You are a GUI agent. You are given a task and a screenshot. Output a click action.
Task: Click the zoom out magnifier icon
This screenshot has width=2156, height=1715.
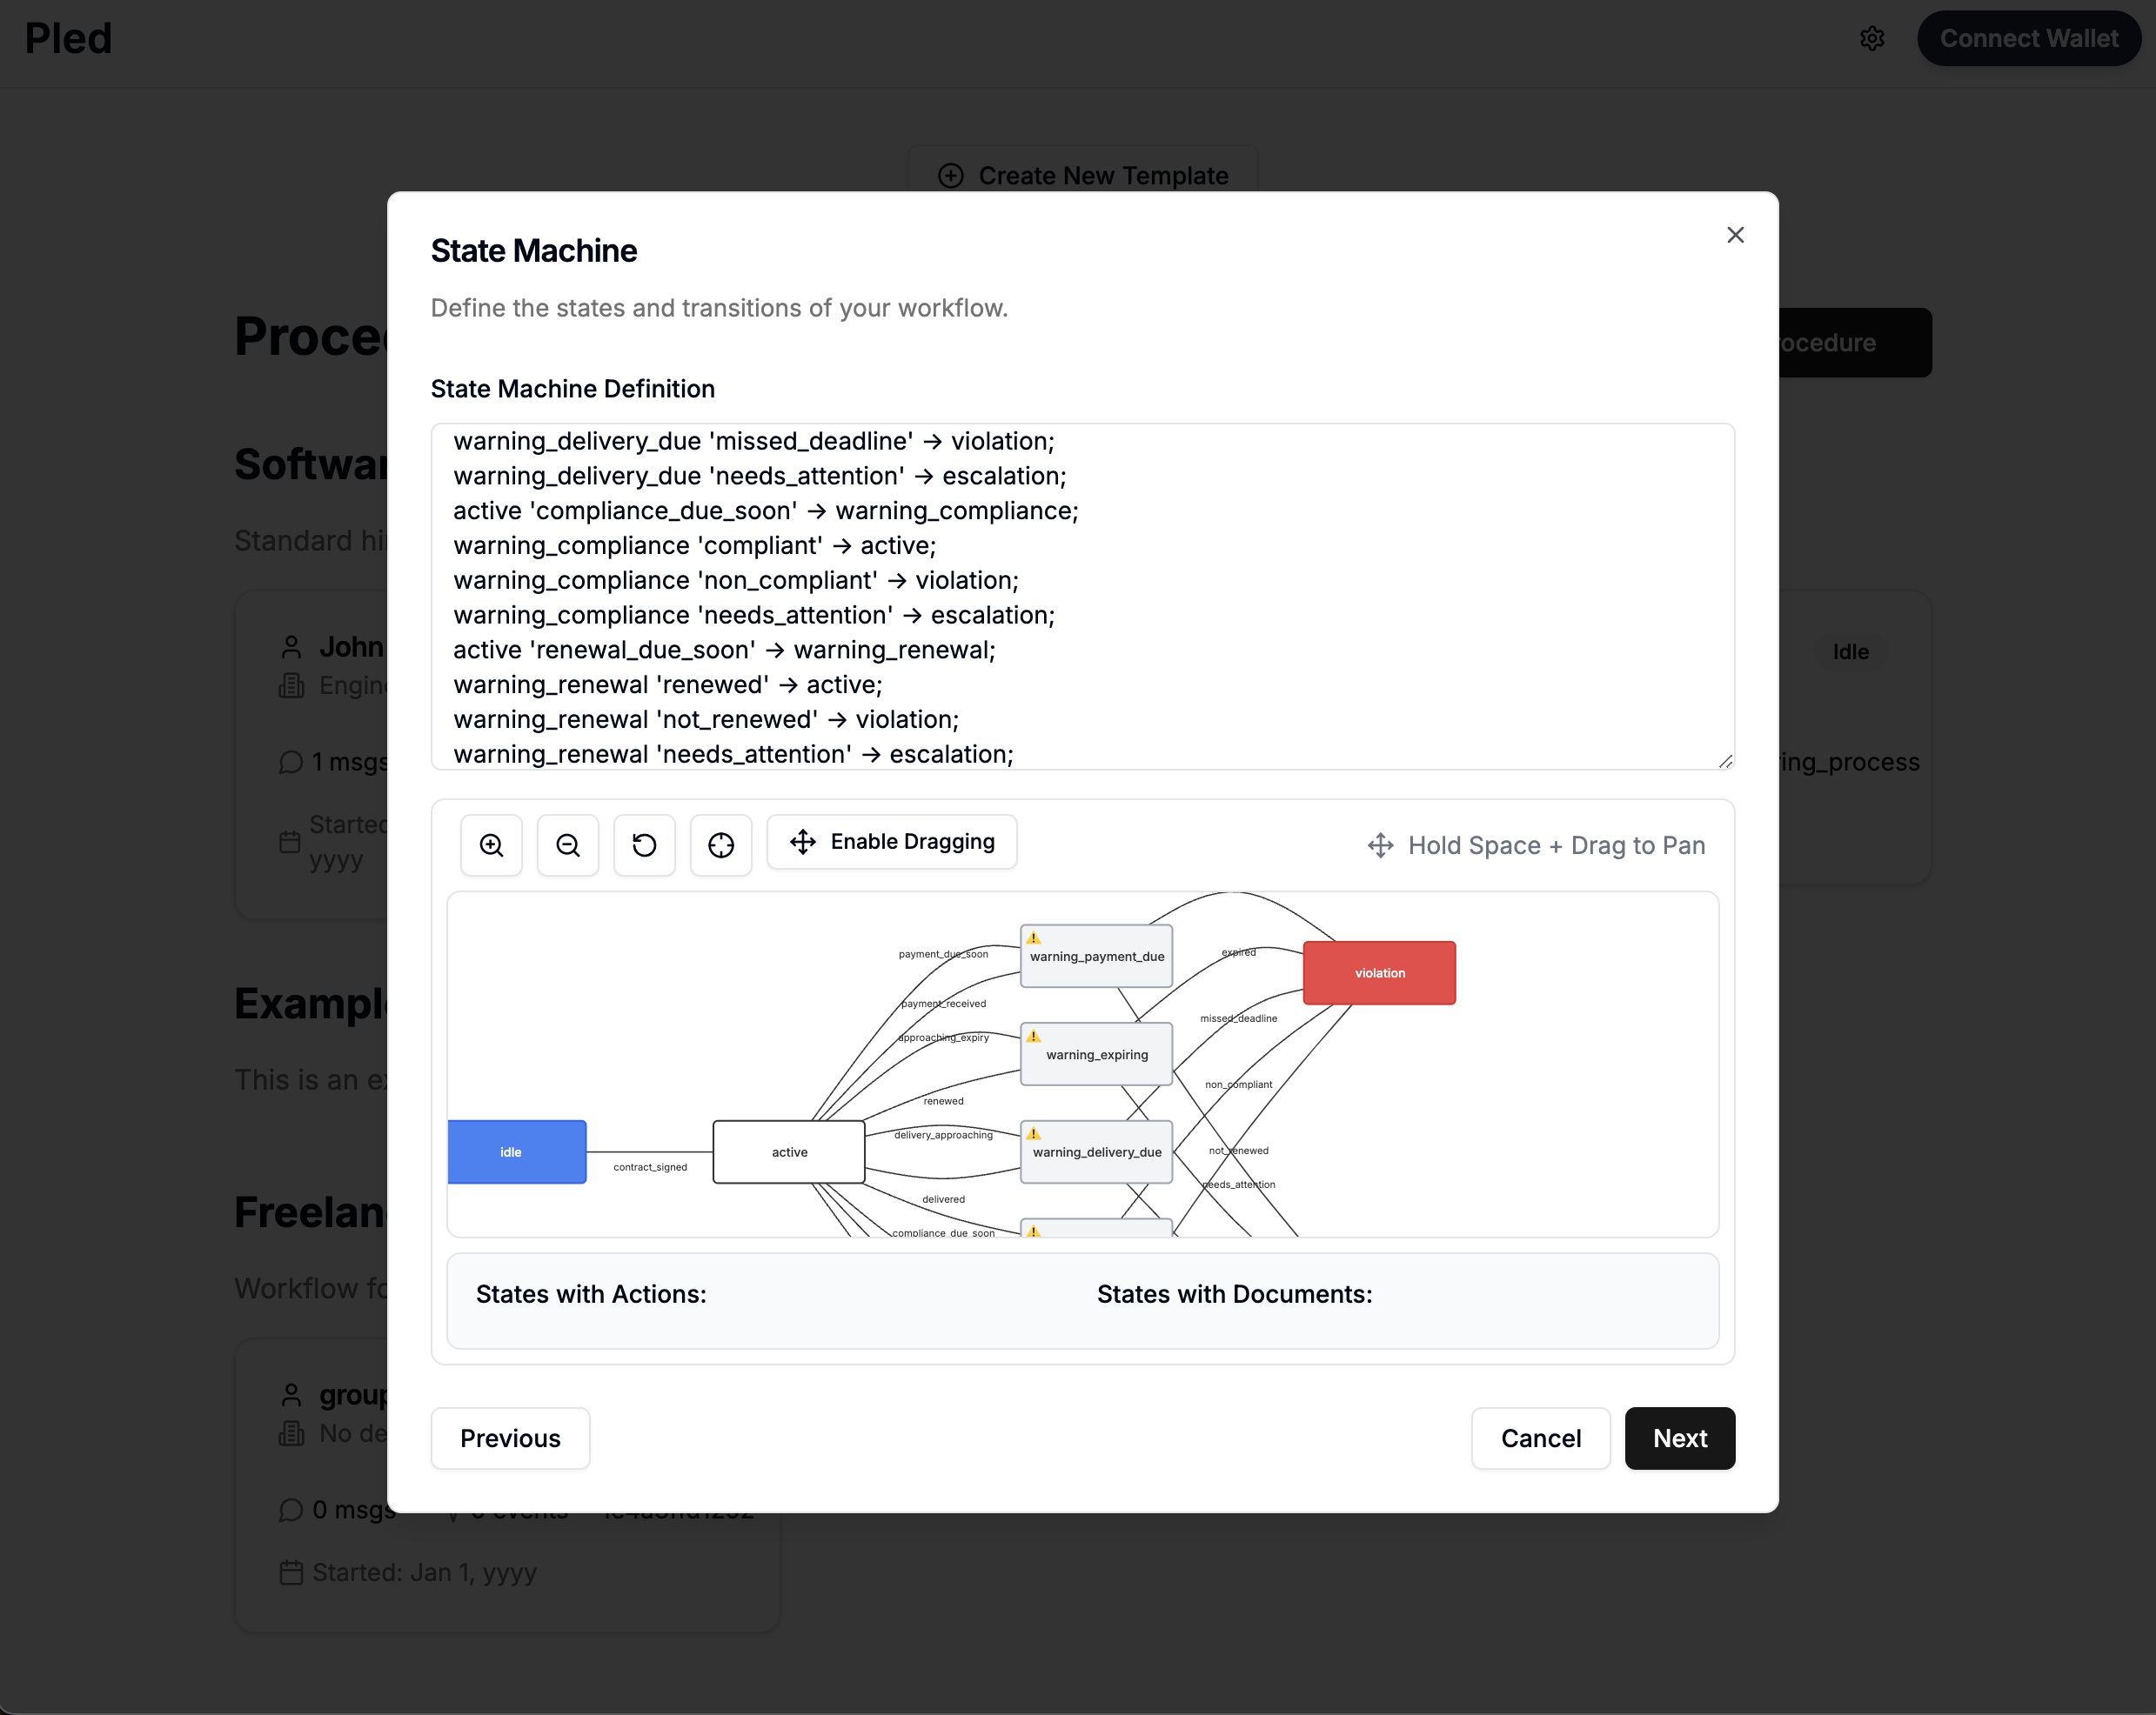coord(568,845)
